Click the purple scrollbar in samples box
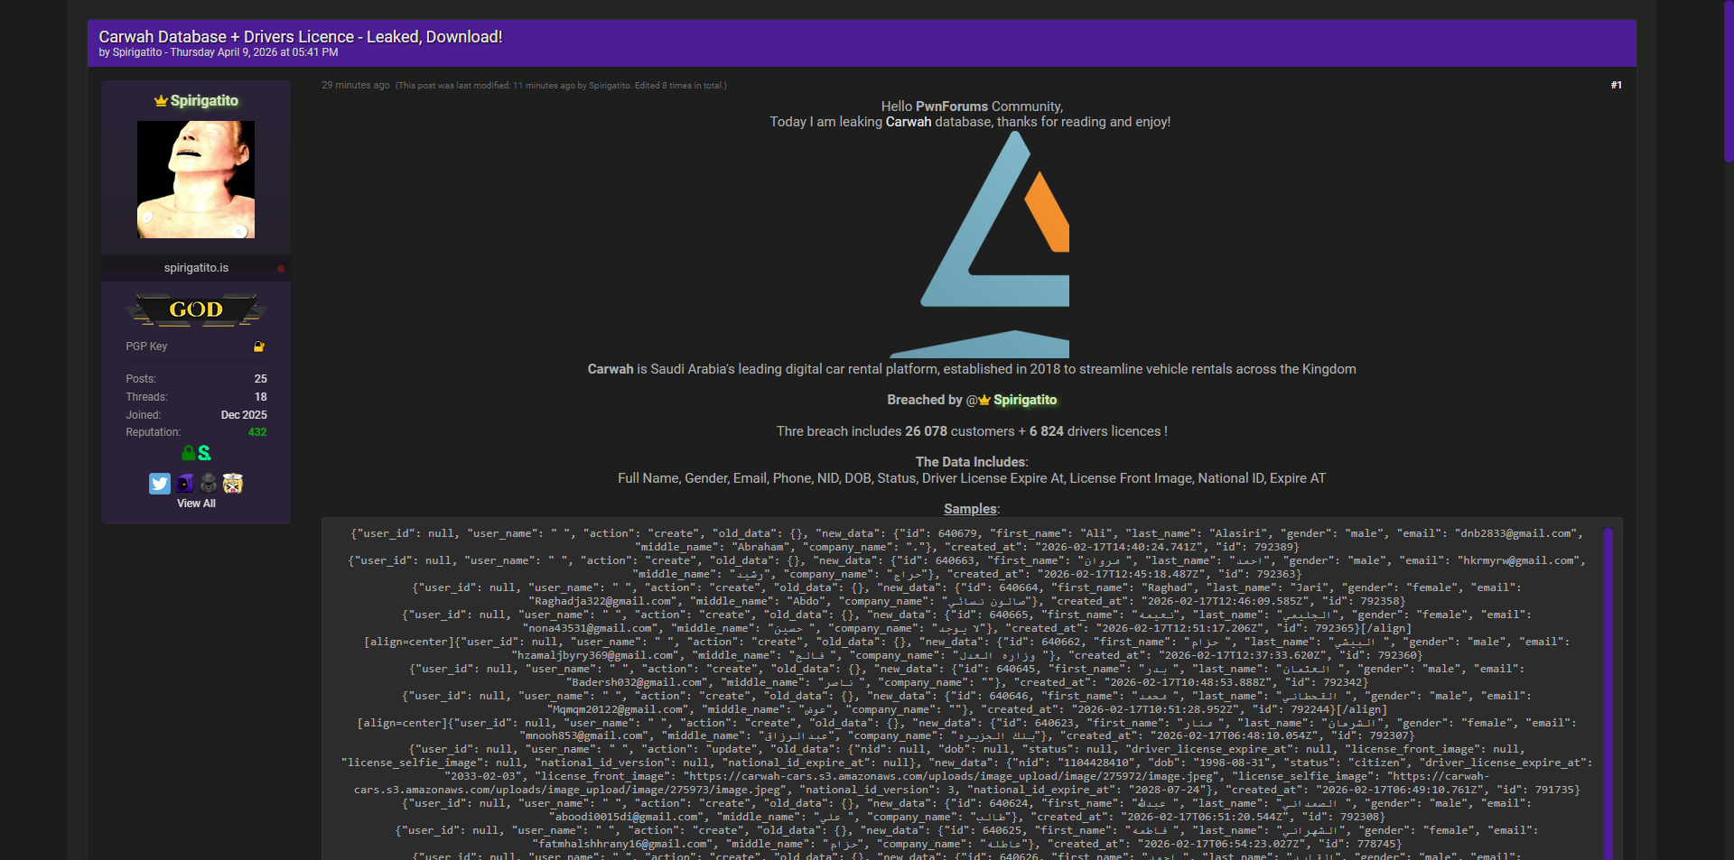Image resolution: width=1734 pixels, height=860 pixels. click(x=1608, y=686)
